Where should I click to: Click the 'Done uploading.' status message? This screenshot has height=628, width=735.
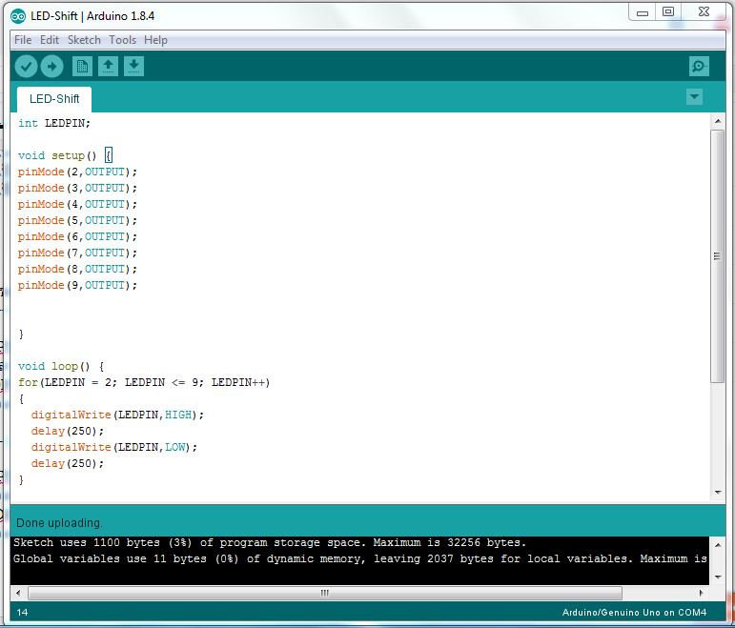pos(59,523)
